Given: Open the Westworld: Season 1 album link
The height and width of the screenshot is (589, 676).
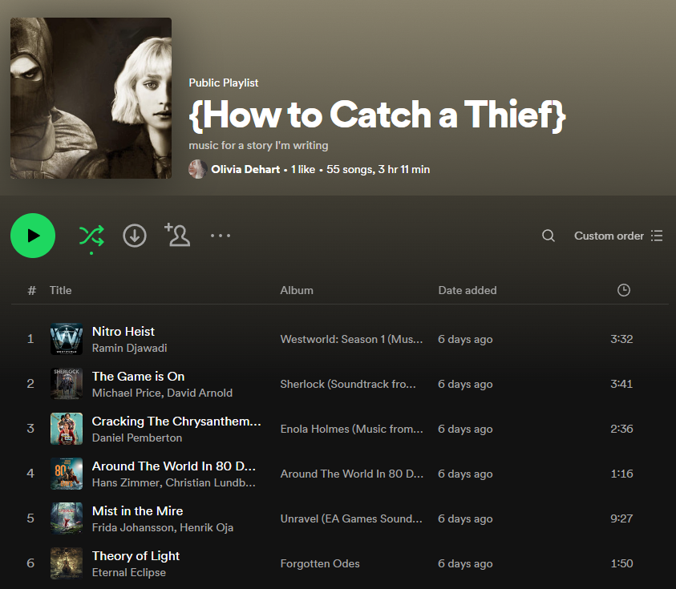Looking at the screenshot, I should click(x=351, y=340).
